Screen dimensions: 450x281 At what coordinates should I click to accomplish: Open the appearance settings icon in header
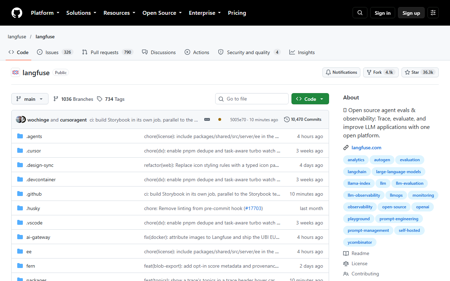433,13
